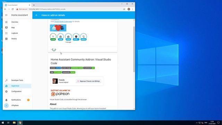Image resolution: width=222 pixels, height=125 pixels.
Task: Open Developer Tools from the sidebar
Action: (x=17, y=80)
